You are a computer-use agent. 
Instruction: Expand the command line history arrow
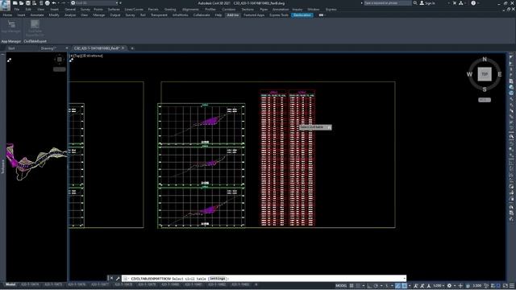[x=404, y=279]
